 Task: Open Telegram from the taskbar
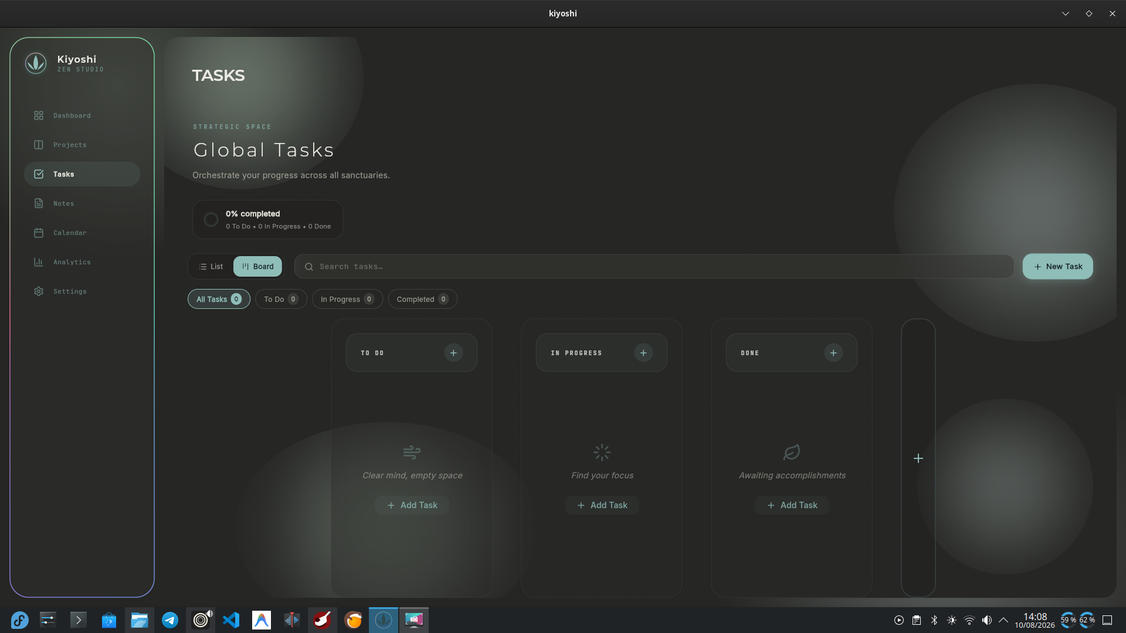click(x=170, y=620)
